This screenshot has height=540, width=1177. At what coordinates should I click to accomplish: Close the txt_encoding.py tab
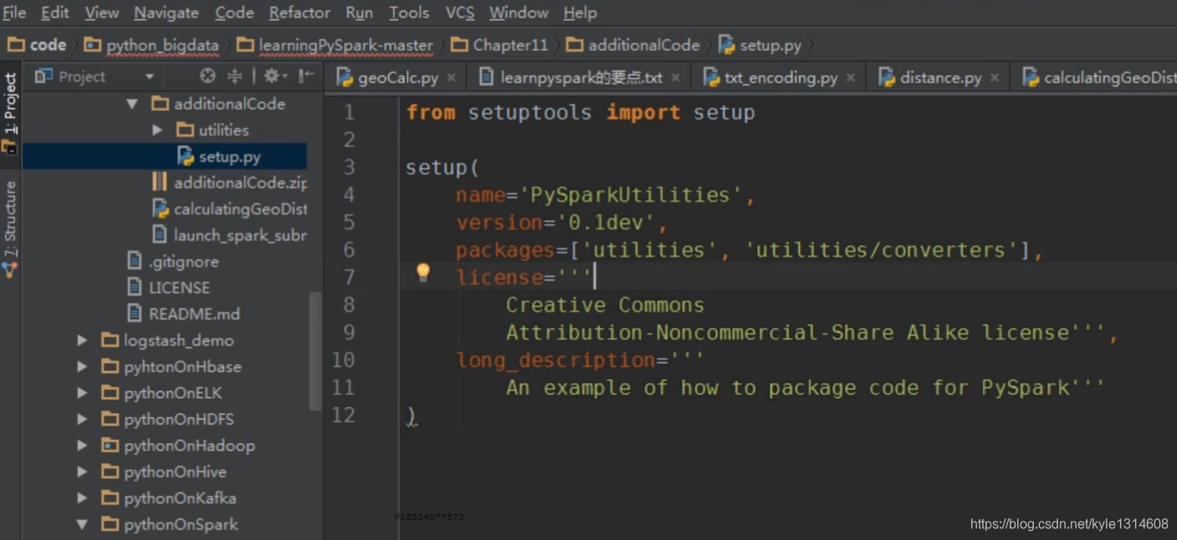pyautogui.click(x=851, y=78)
